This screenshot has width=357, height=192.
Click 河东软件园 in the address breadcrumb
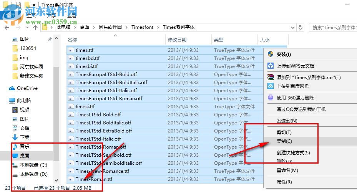click(110, 27)
